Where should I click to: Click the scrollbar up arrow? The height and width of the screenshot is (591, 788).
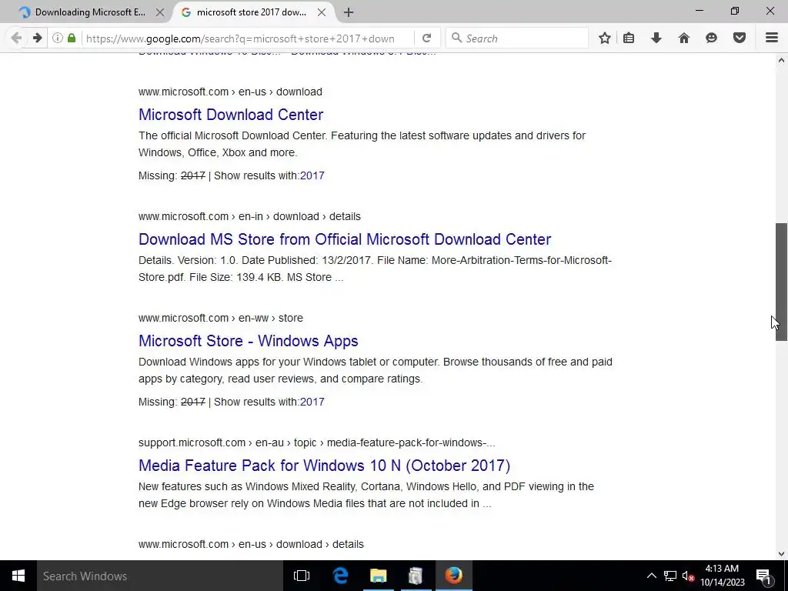(x=781, y=60)
